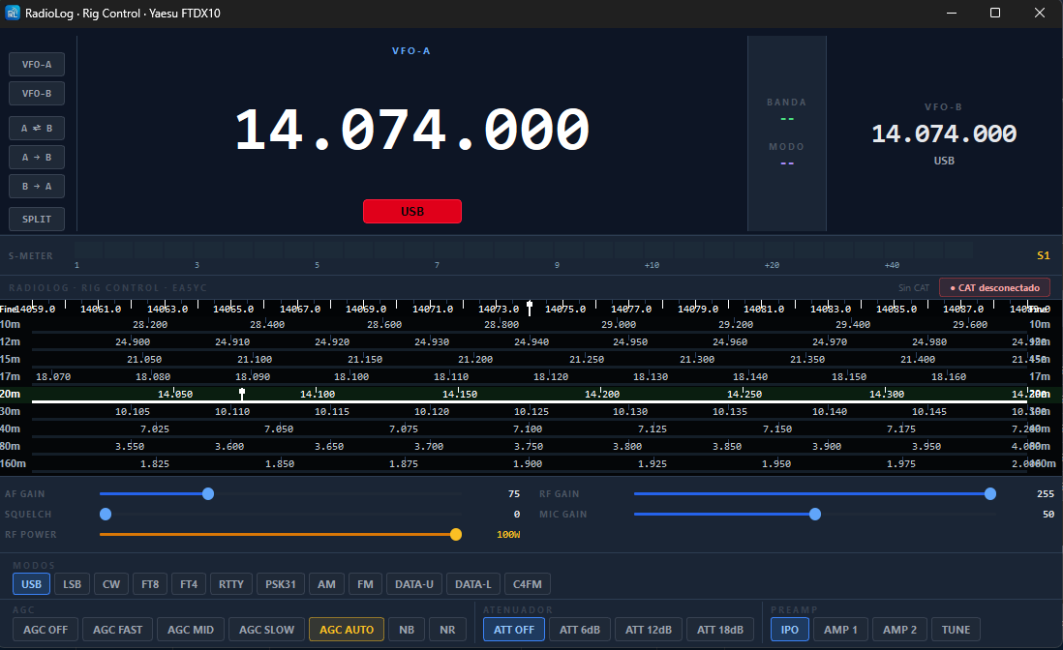
Task: Select FM mode
Action: (365, 583)
